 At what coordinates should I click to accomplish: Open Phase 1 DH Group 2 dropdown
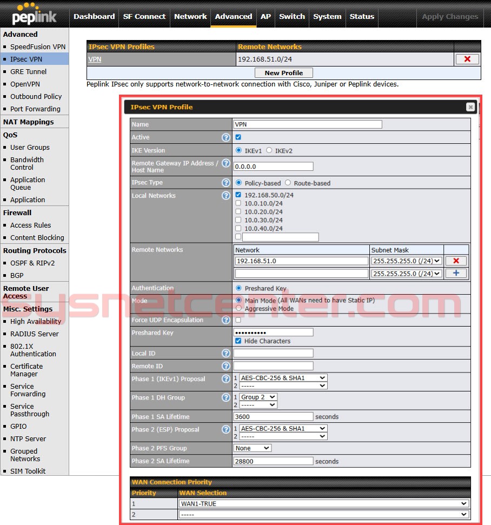pos(258,397)
